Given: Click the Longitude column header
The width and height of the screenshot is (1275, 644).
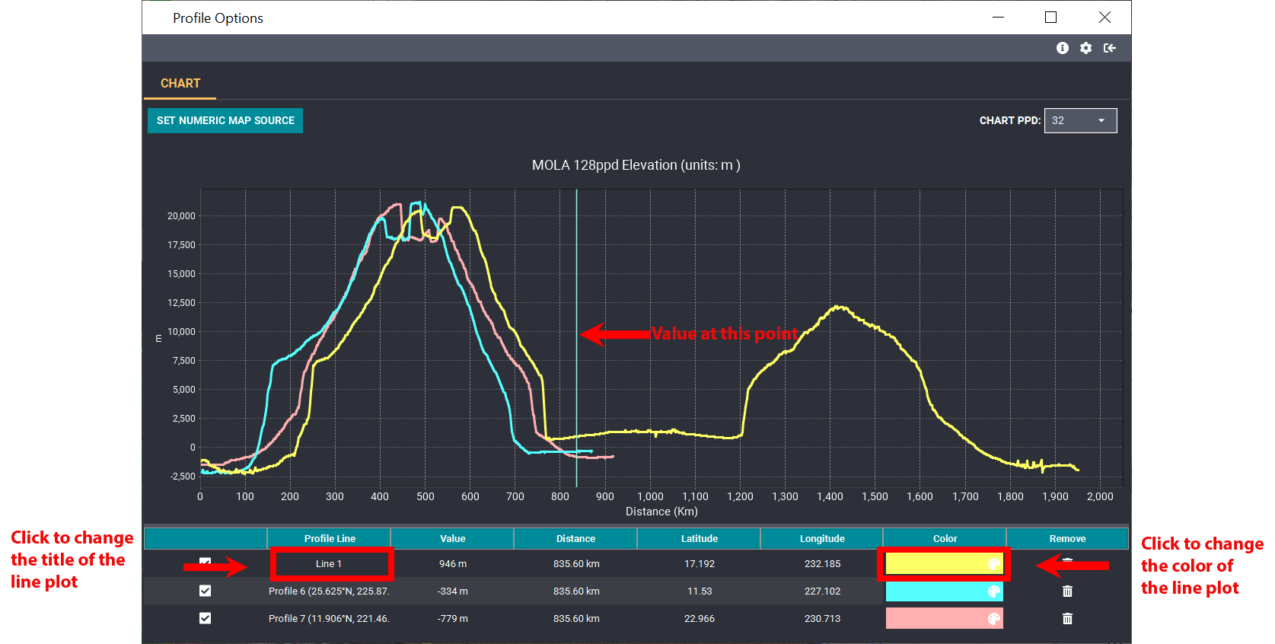Looking at the screenshot, I should [822, 538].
